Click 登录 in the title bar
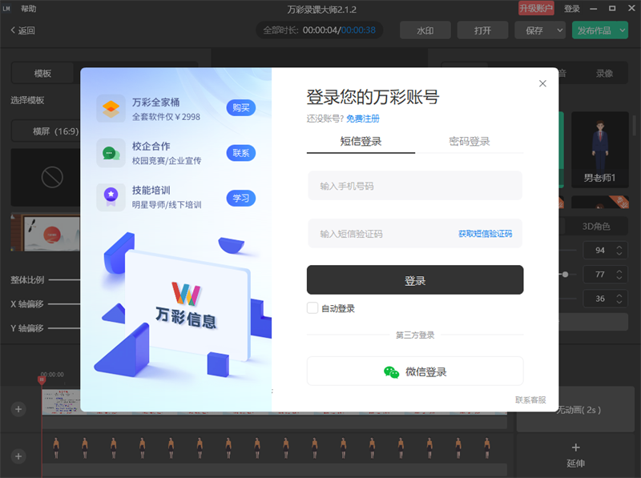Image resolution: width=641 pixels, height=478 pixels. (572, 9)
